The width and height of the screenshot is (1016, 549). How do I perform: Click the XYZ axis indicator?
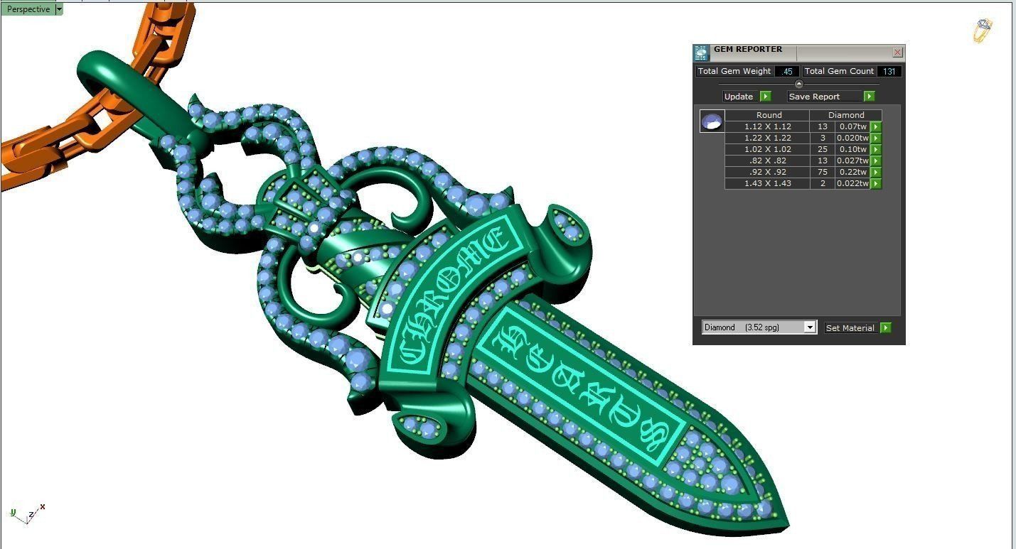click(x=28, y=514)
